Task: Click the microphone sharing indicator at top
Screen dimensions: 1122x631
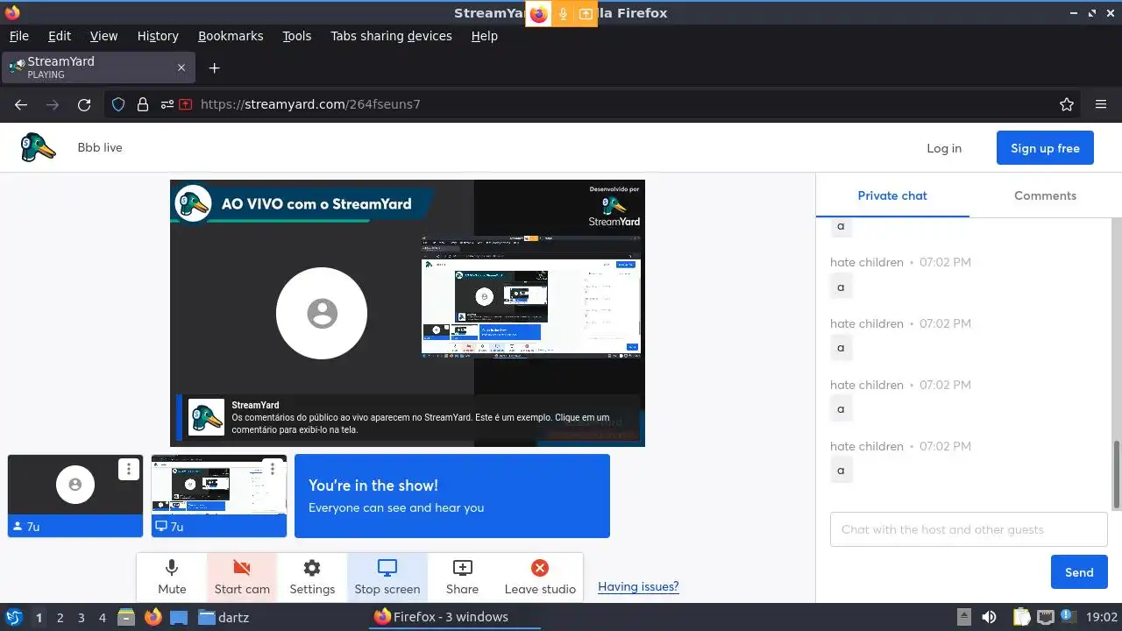Action: pos(563,14)
